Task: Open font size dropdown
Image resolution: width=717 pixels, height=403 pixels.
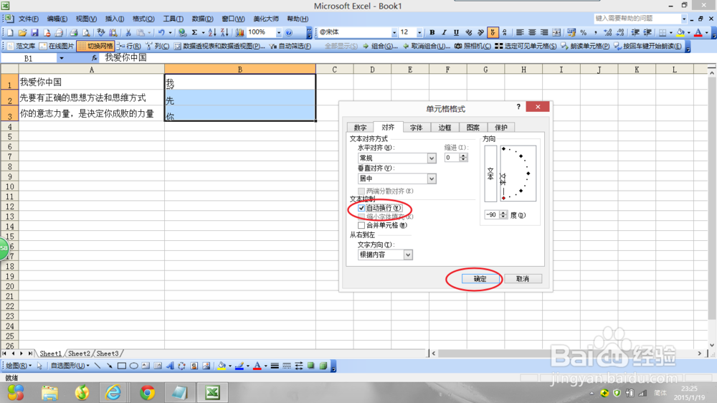Action: (419, 32)
